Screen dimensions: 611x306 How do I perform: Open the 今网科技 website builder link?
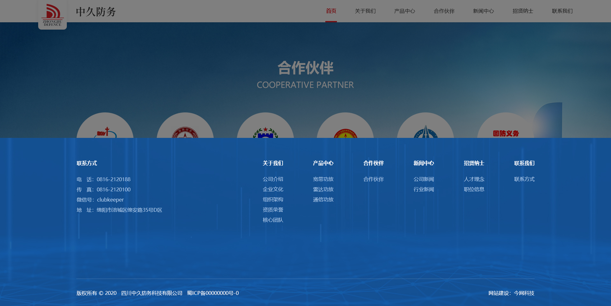(x=524, y=293)
